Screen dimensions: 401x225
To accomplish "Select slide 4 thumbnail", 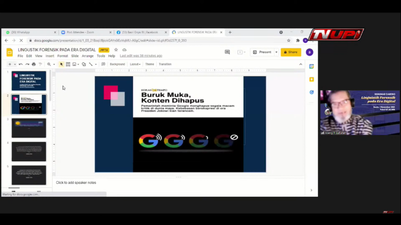I will 29,152.
